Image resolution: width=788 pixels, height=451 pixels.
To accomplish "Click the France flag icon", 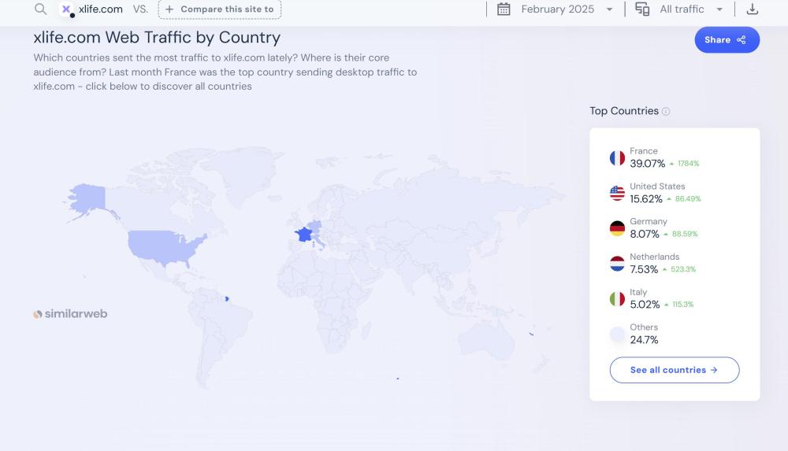I will 617,157.
